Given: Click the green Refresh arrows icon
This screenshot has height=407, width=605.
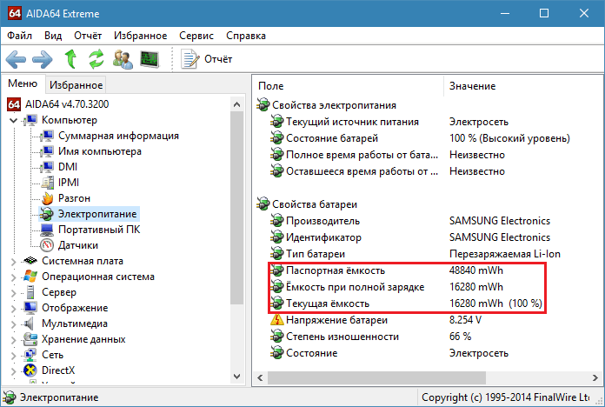Looking at the screenshot, I should click(x=96, y=59).
